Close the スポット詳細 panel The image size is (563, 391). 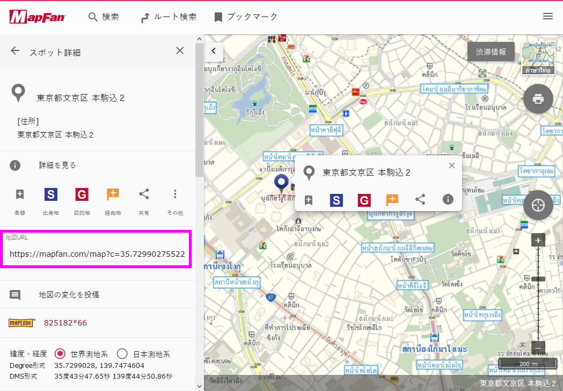(x=180, y=50)
